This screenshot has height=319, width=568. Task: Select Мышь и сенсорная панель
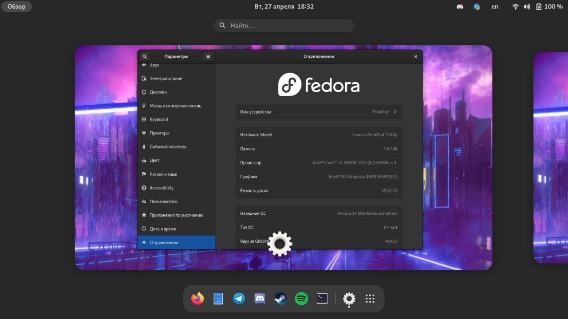coord(176,106)
